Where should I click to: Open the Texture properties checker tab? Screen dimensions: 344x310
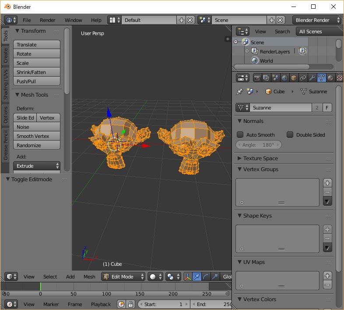click(339, 78)
